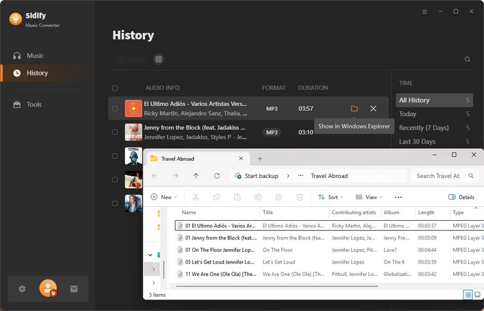Check the Pitbull album row checkbox

[x=115, y=156]
